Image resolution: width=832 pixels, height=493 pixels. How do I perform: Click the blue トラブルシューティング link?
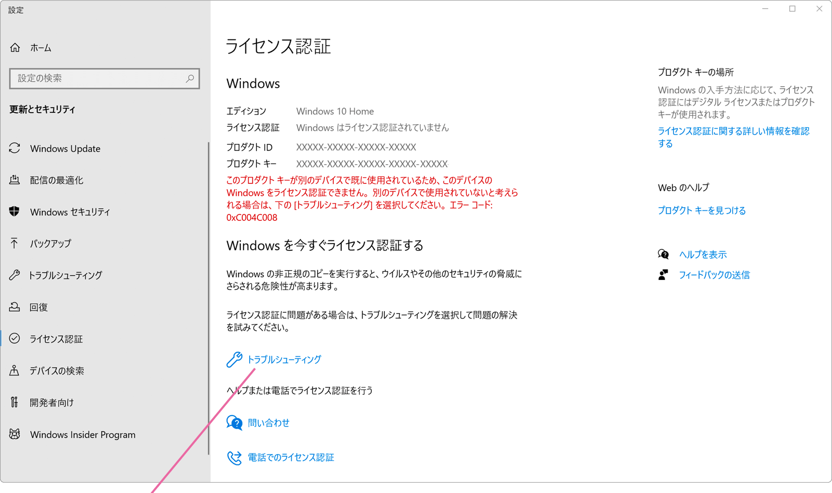(284, 359)
